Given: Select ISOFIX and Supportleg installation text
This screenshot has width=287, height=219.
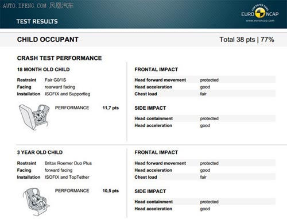Looking at the screenshot, I should (67, 94).
